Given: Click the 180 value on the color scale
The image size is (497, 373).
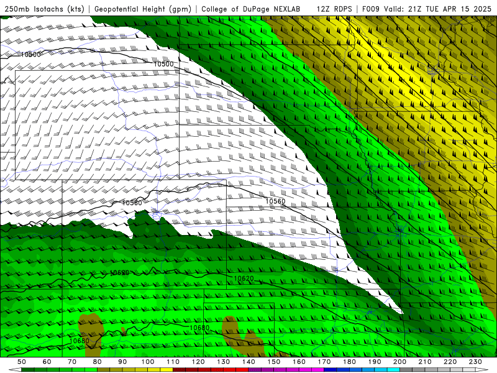Looking at the screenshot, I should click(349, 362).
